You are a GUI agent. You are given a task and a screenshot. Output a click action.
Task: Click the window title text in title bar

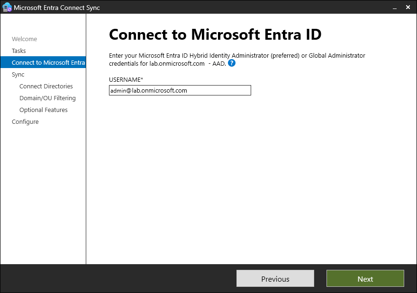click(57, 8)
